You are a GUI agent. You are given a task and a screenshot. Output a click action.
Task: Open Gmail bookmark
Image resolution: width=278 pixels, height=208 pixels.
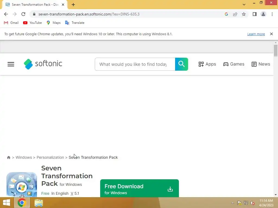(x=11, y=23)
